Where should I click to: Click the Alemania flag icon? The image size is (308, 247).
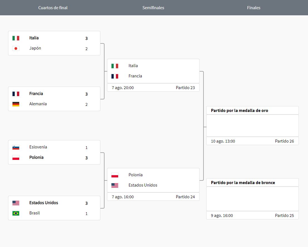click(x=16, y=104)
